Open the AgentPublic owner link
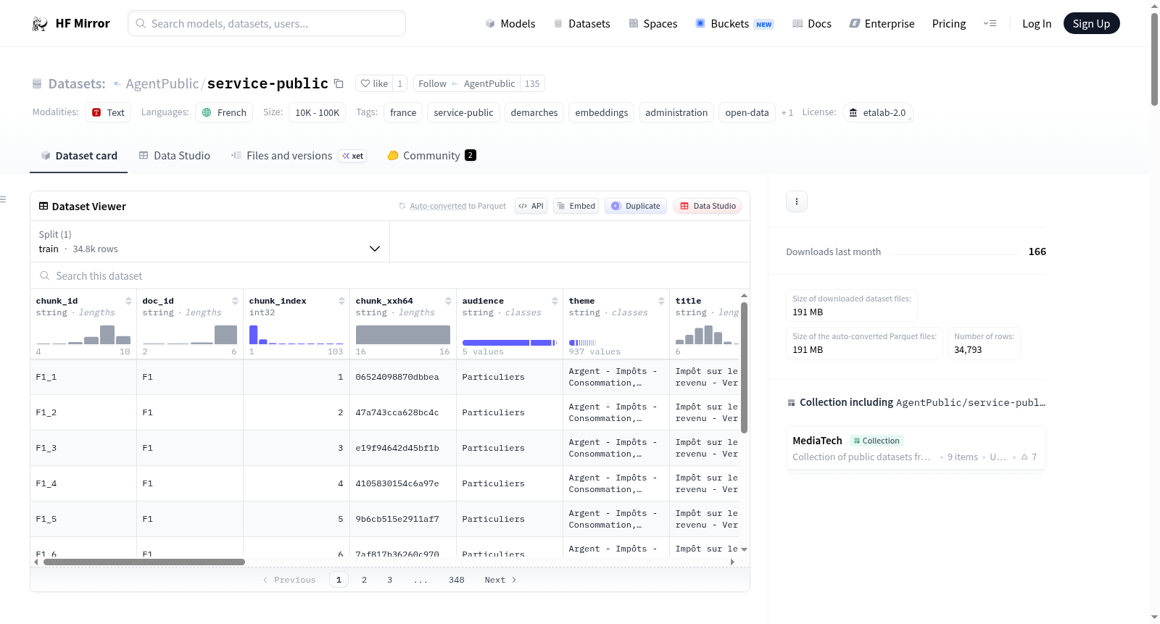This screenshot has height=624, width=1160. (162, 83)
